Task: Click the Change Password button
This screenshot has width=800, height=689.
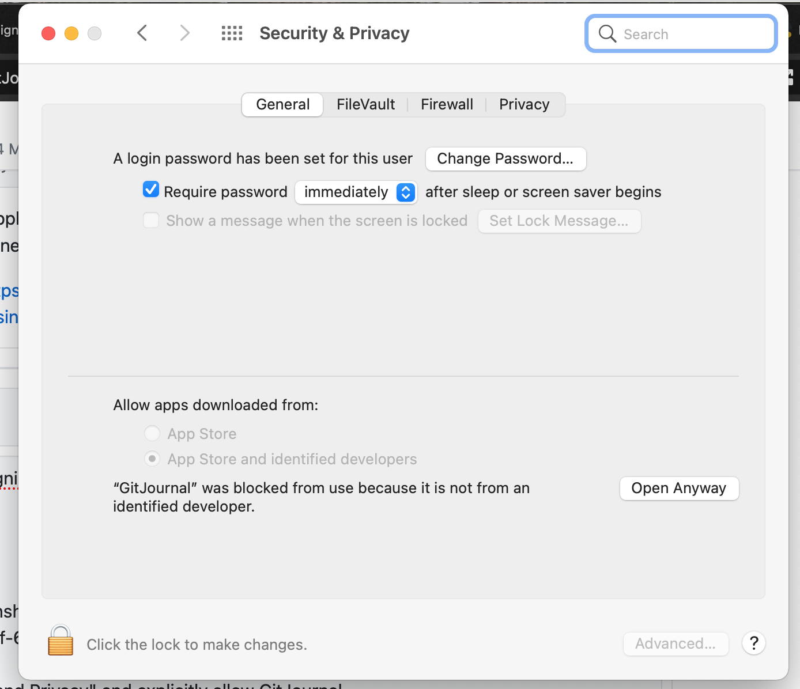Action: [505, 158]
